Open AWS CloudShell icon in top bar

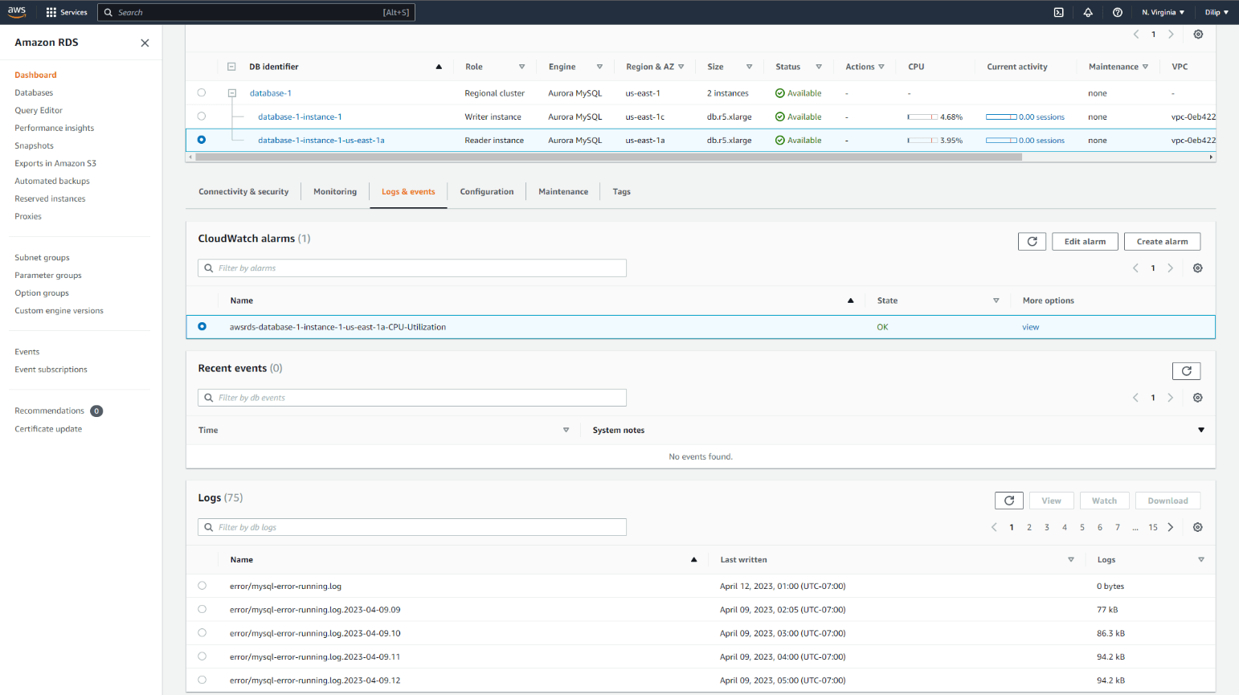click(1059, 12)
